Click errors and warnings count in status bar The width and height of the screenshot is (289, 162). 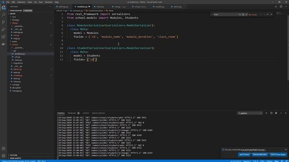[42, 161]
